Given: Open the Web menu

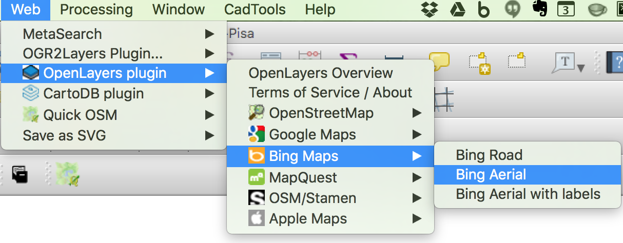Looking at the screenshot, I should (25, 9).
